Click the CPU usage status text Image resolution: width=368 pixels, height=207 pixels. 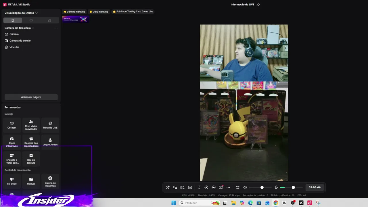(188, 195)
